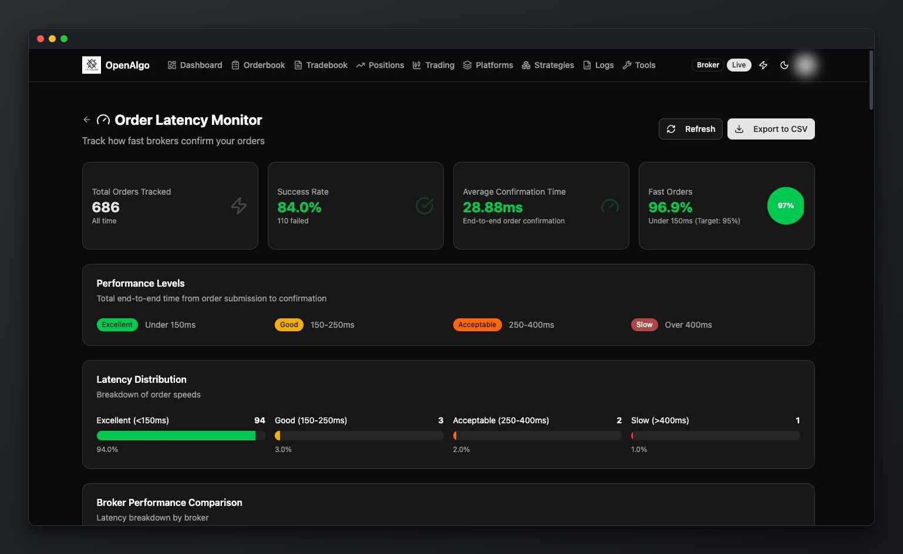Click the Acceptable (250-400ms) progress bar
The height and width of the screenshot is (554, 903).
537,436
